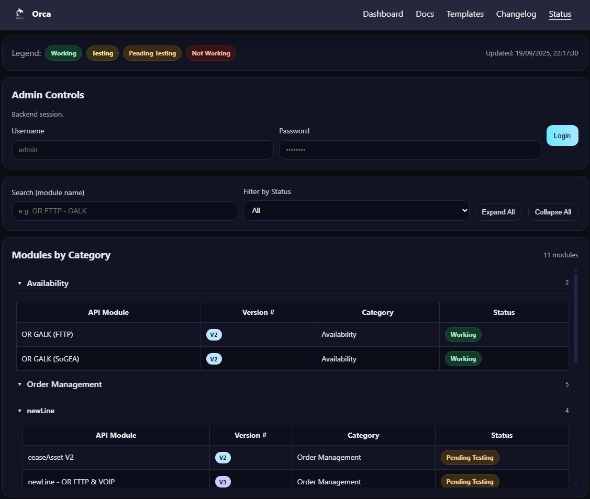Click Expand All

point(498,212)
